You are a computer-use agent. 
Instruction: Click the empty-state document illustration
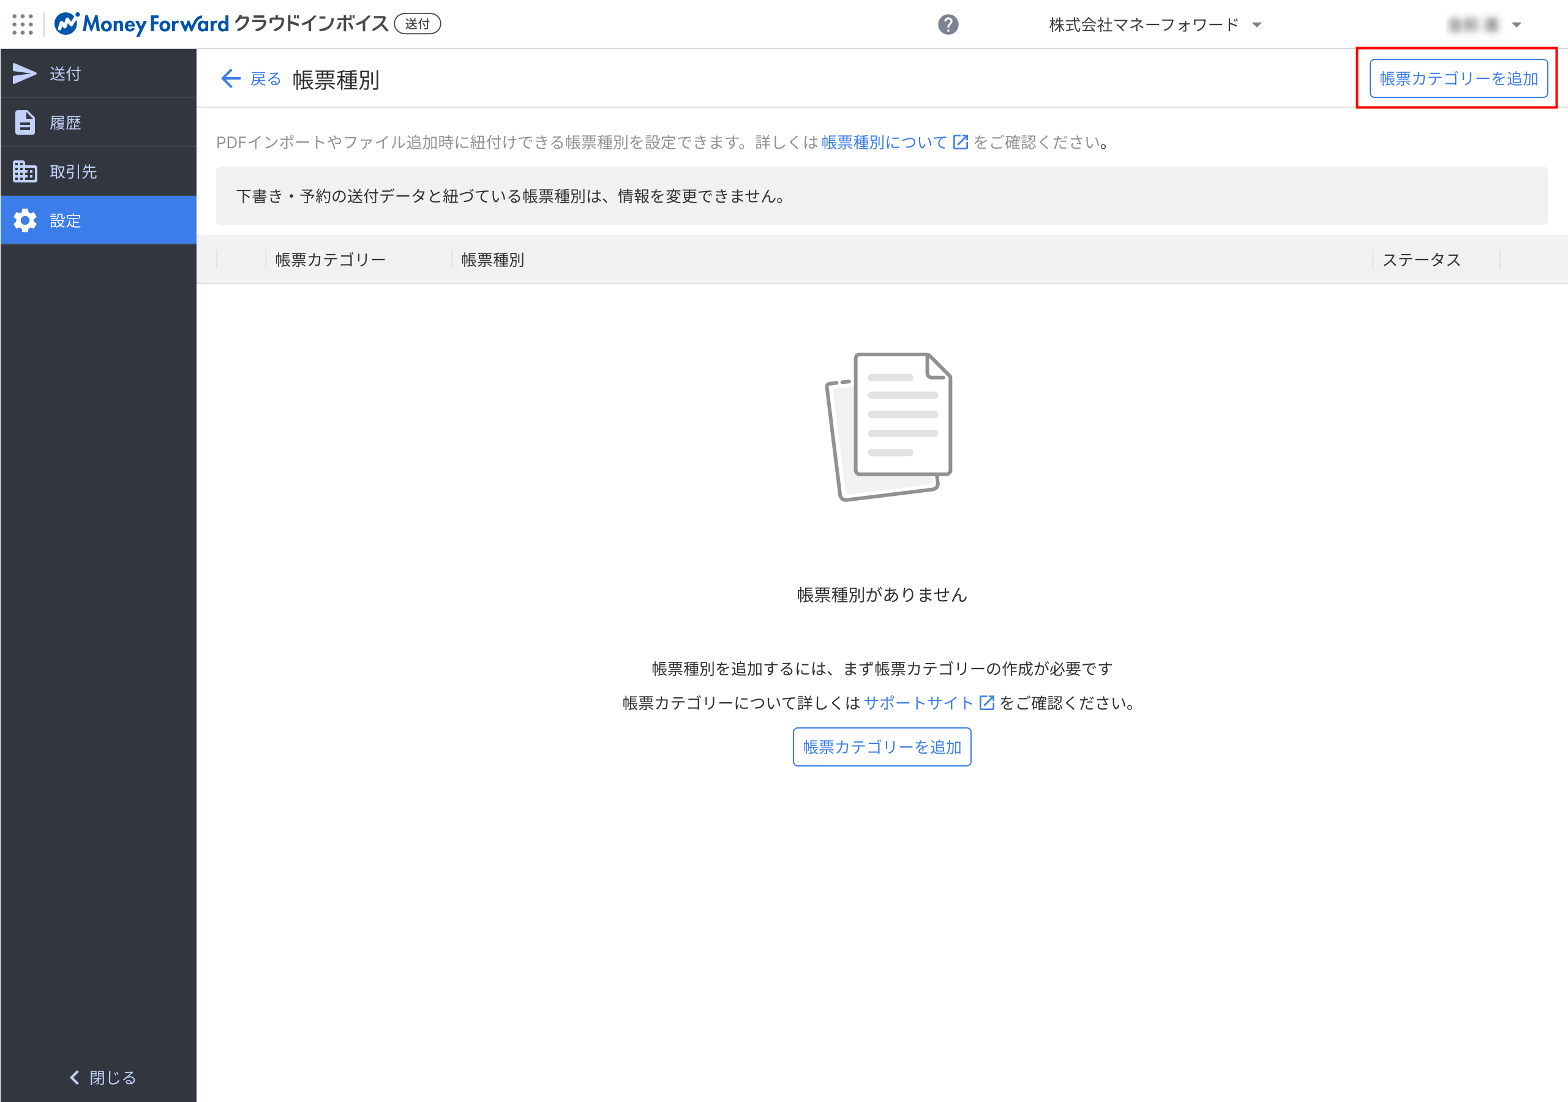click(888, 427)
